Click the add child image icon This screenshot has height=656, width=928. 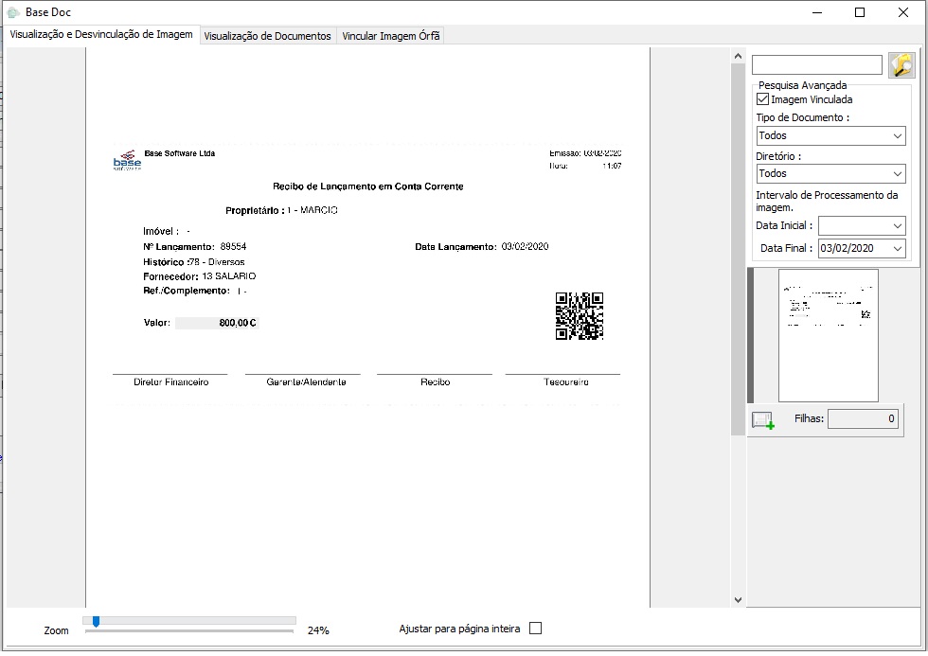762,419
